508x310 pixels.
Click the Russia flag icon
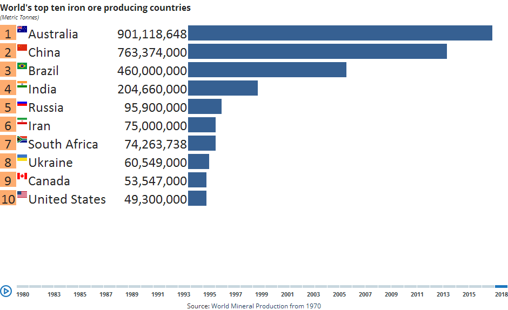pyautogui.click(x=22, y=103)
